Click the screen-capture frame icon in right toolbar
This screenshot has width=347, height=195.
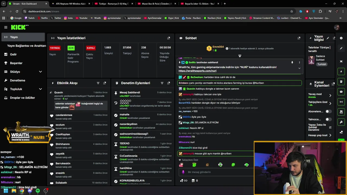pyautogui.click(x=341, y=61)
